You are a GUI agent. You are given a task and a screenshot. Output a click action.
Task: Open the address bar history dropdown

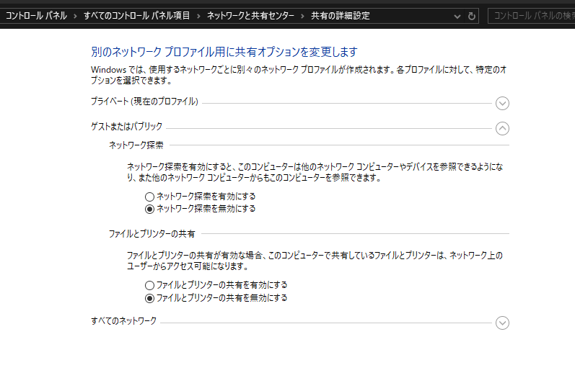pyautogui.click(x=457, y=16)
